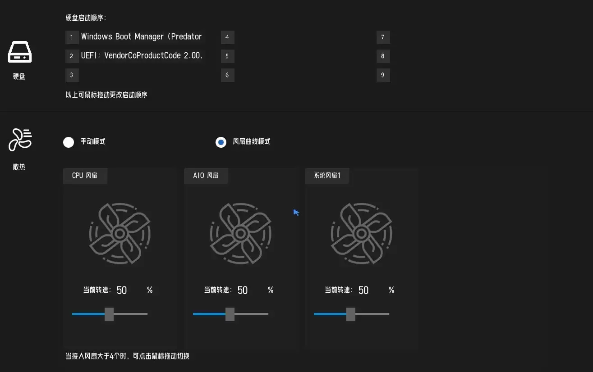Click the 系统风扇1 fan graphic
This screenshot has height=372, width=593.
361,233
